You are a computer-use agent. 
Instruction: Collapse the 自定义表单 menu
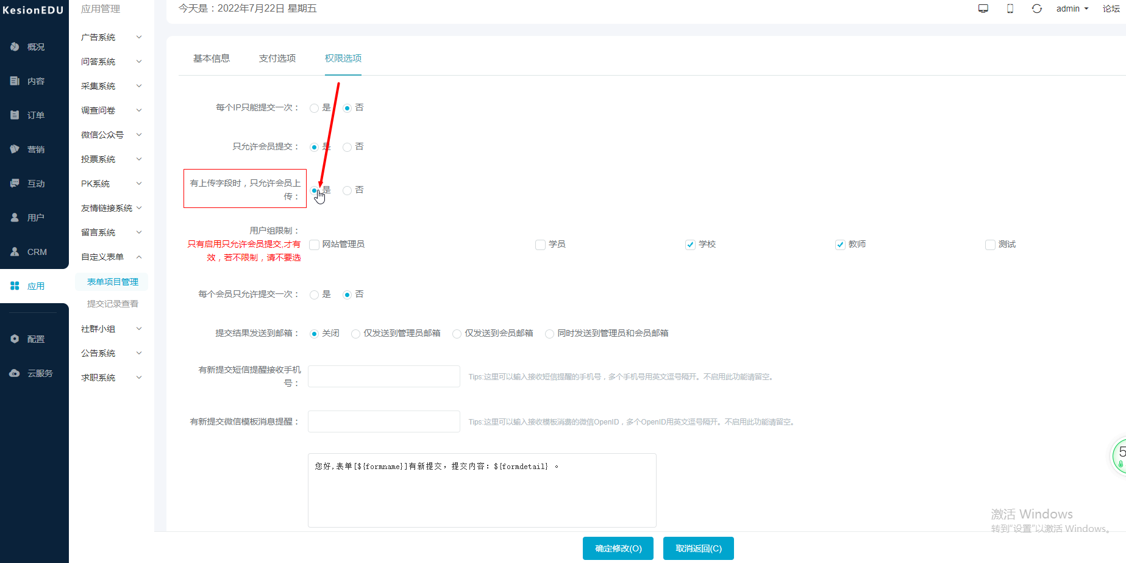111,257
